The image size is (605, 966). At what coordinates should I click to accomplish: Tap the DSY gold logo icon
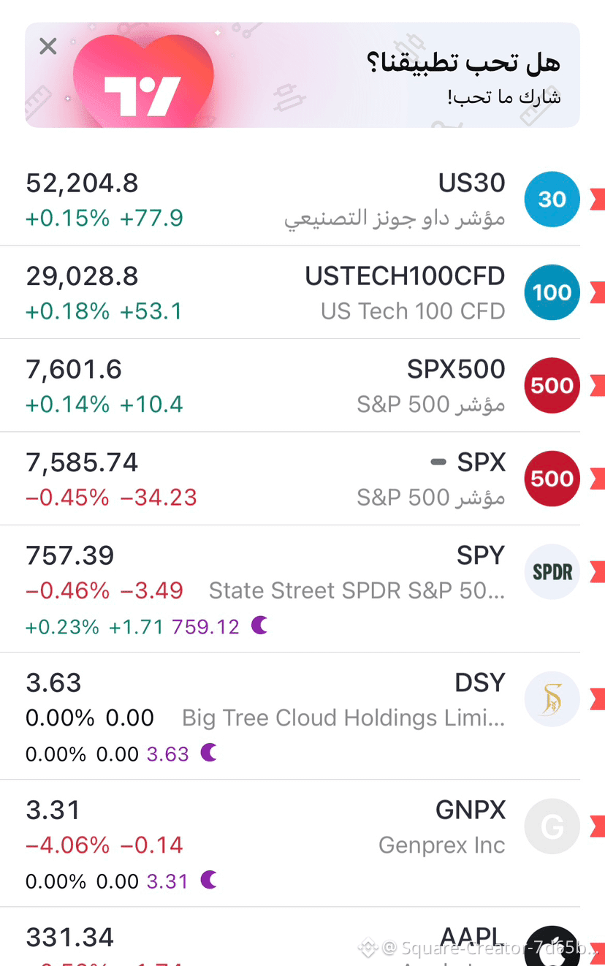coord(552,699)
